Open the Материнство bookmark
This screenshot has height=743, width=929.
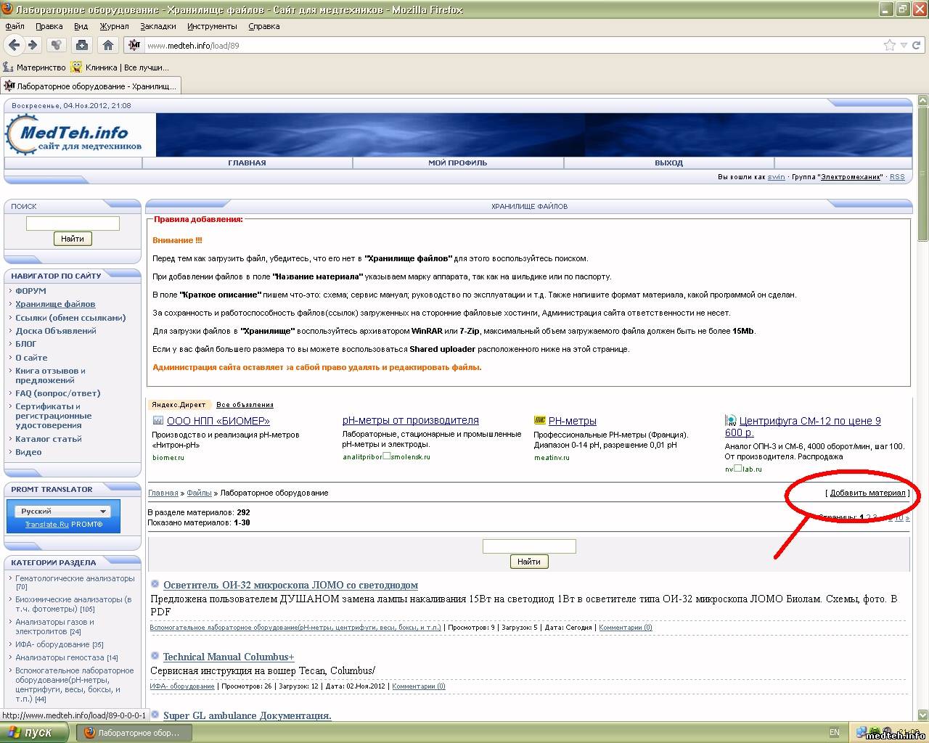tap(35, 67)
